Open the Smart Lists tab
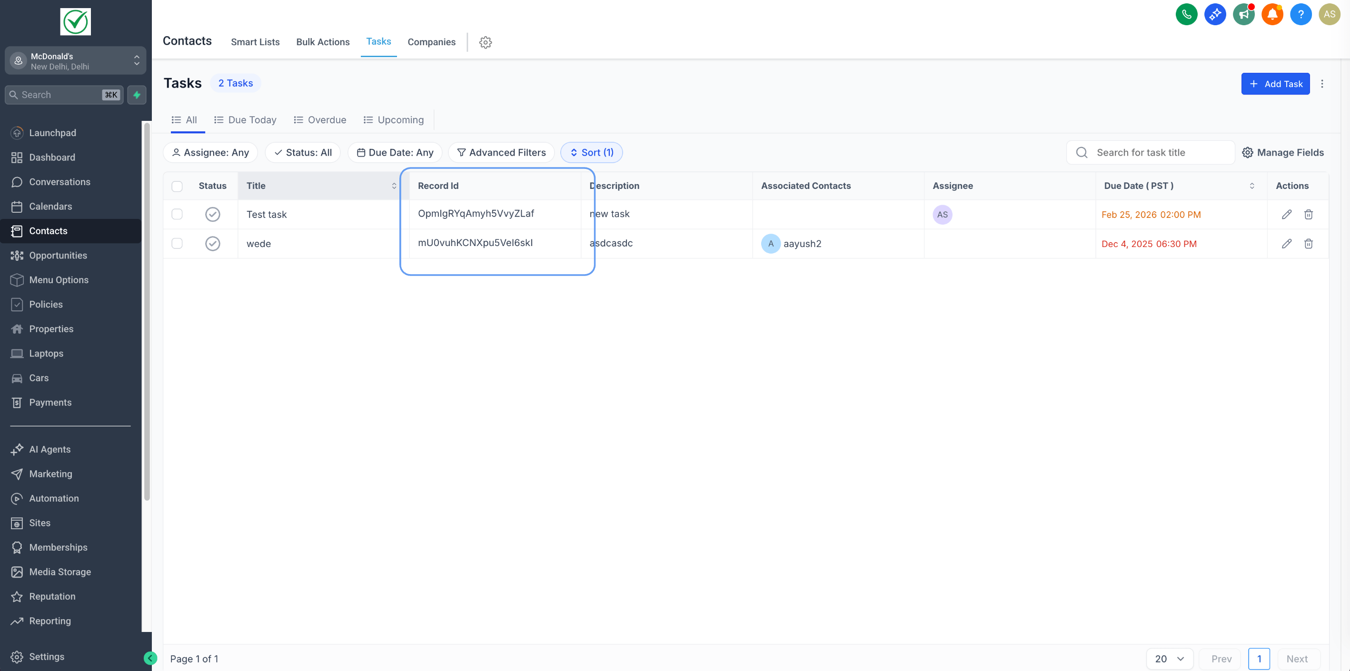Screen dimensions: 1350x671 (255, 42)
